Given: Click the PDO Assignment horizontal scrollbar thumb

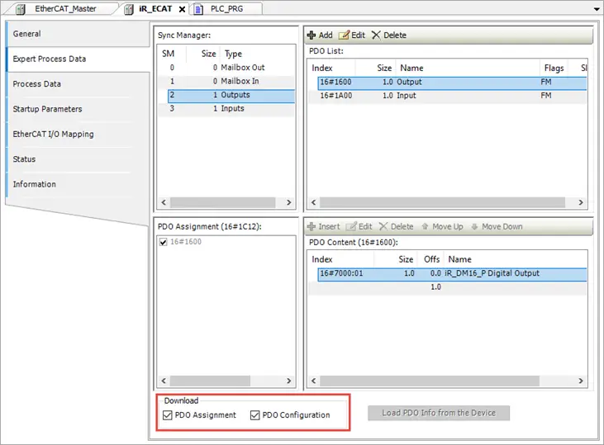Looking at the screenshot, I should 210,381.
